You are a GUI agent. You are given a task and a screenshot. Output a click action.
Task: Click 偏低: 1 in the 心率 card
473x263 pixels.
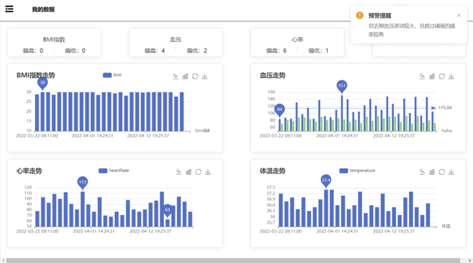[x=318, y=50]
